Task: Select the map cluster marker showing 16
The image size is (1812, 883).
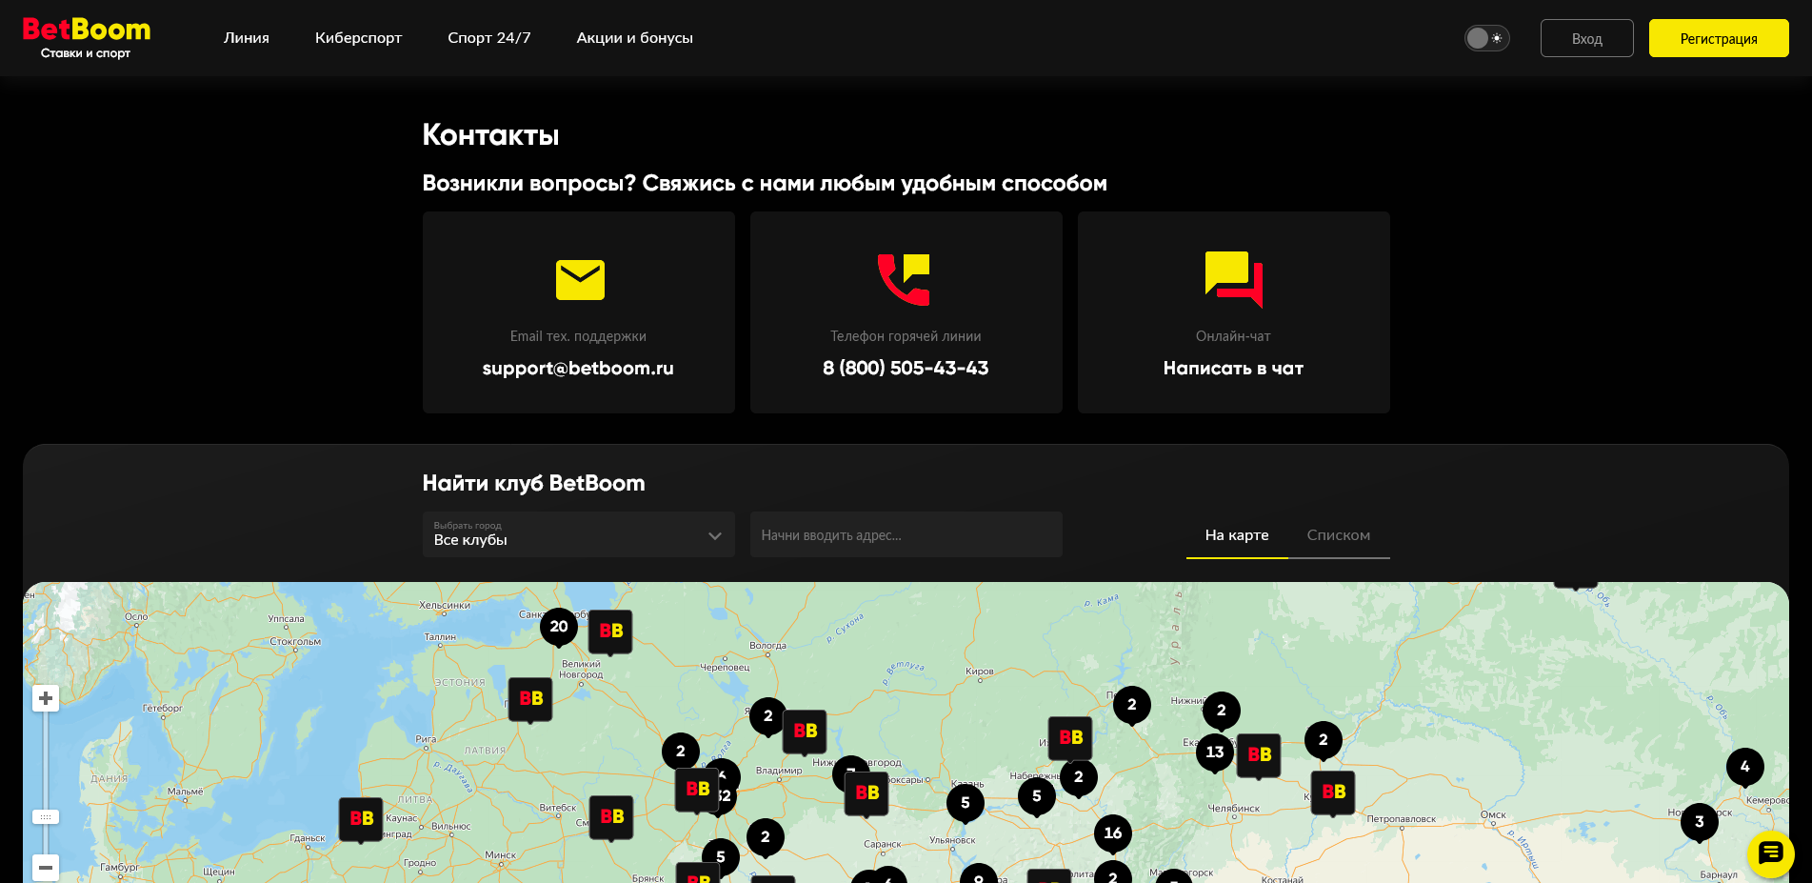Action: click(1112, 833)
